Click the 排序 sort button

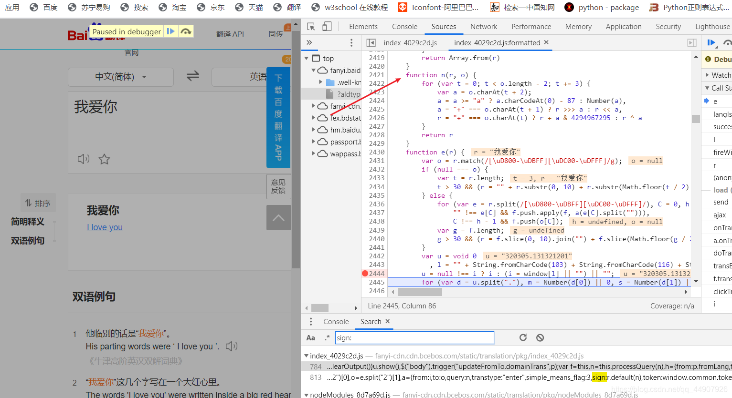click(x=38, y=203)
